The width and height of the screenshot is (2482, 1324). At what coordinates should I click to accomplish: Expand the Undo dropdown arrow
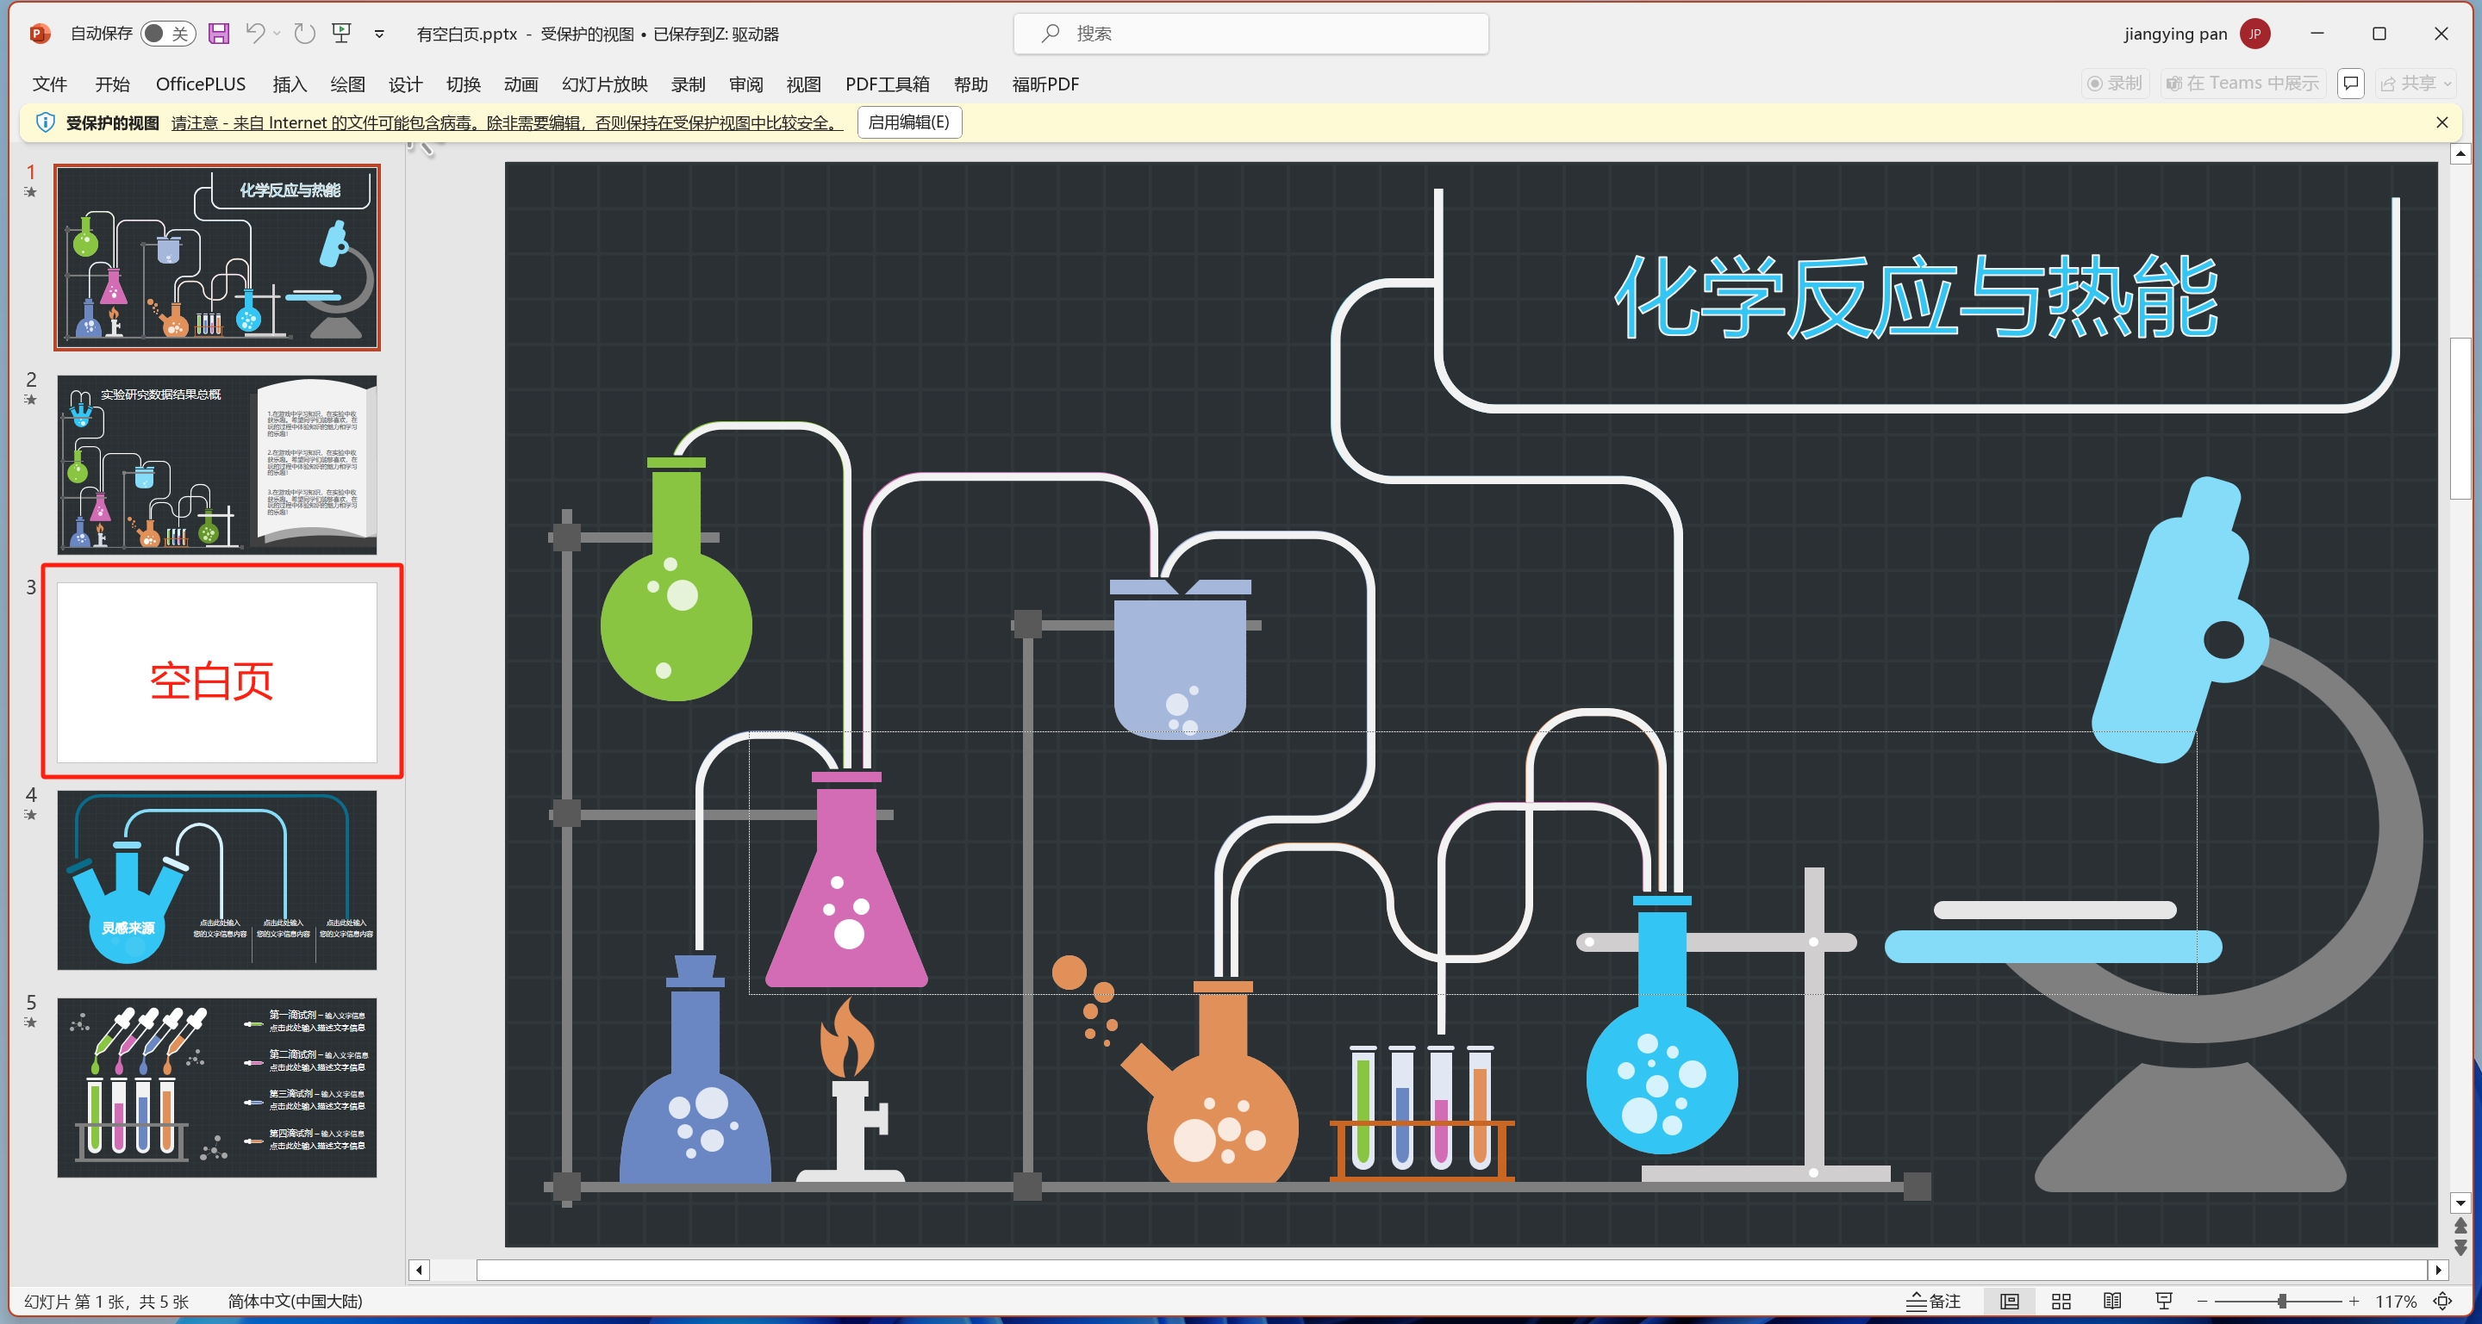point(277,34)
